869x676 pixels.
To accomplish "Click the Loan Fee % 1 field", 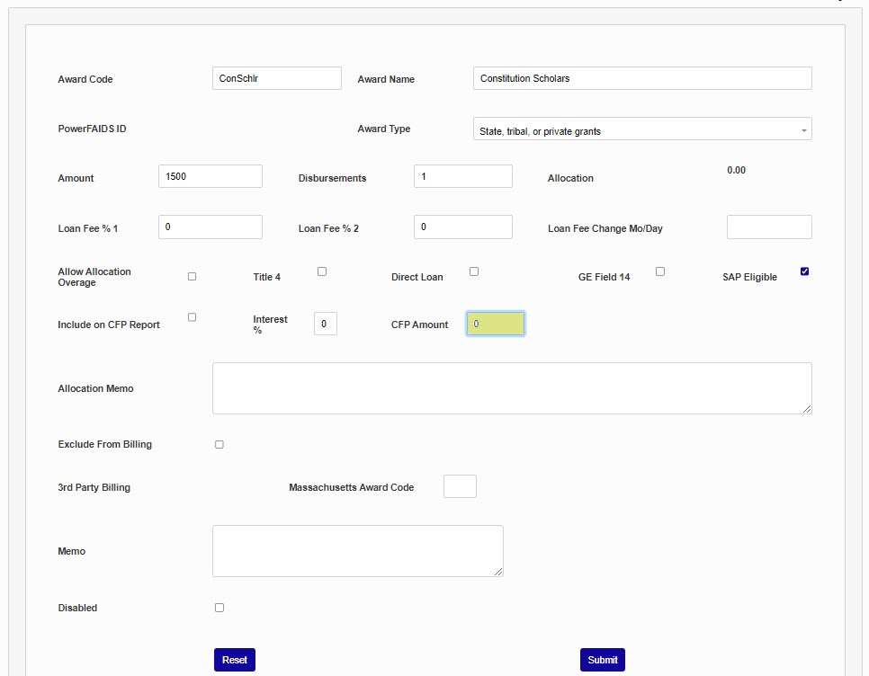I will point(210,227).
